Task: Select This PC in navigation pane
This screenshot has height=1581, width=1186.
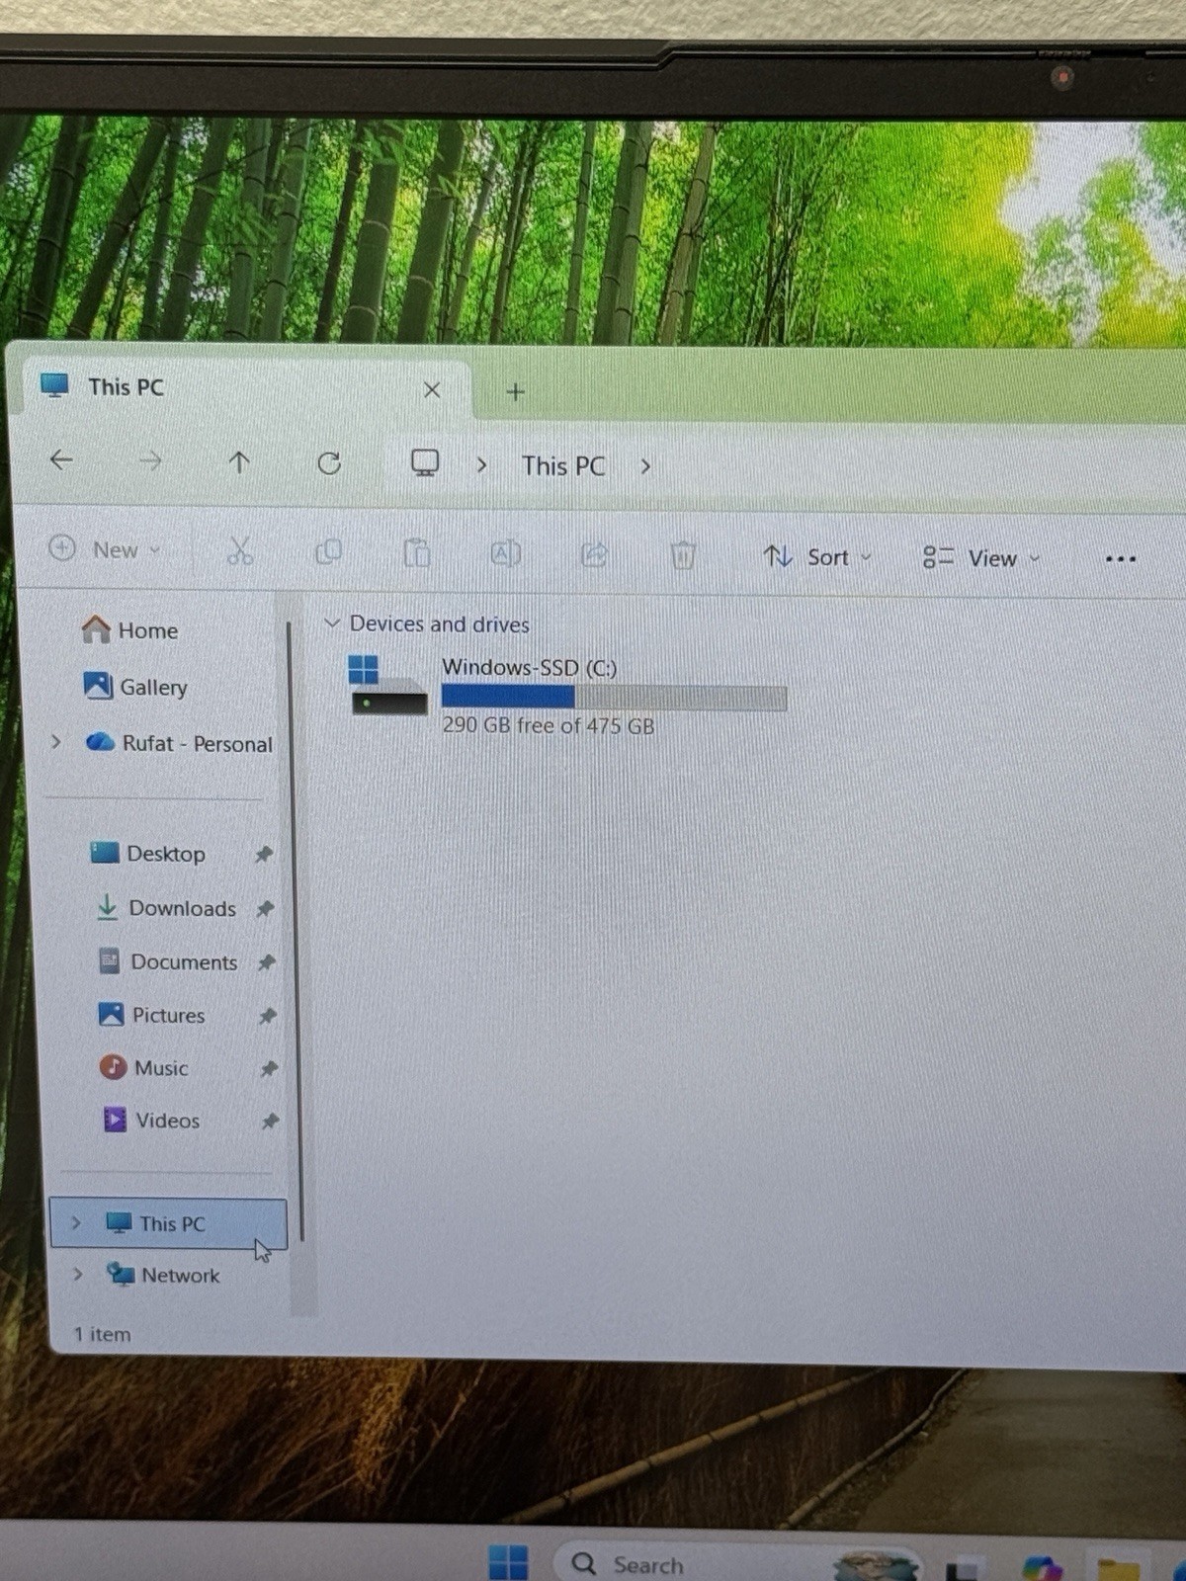Action: [x=168, y=1223]
